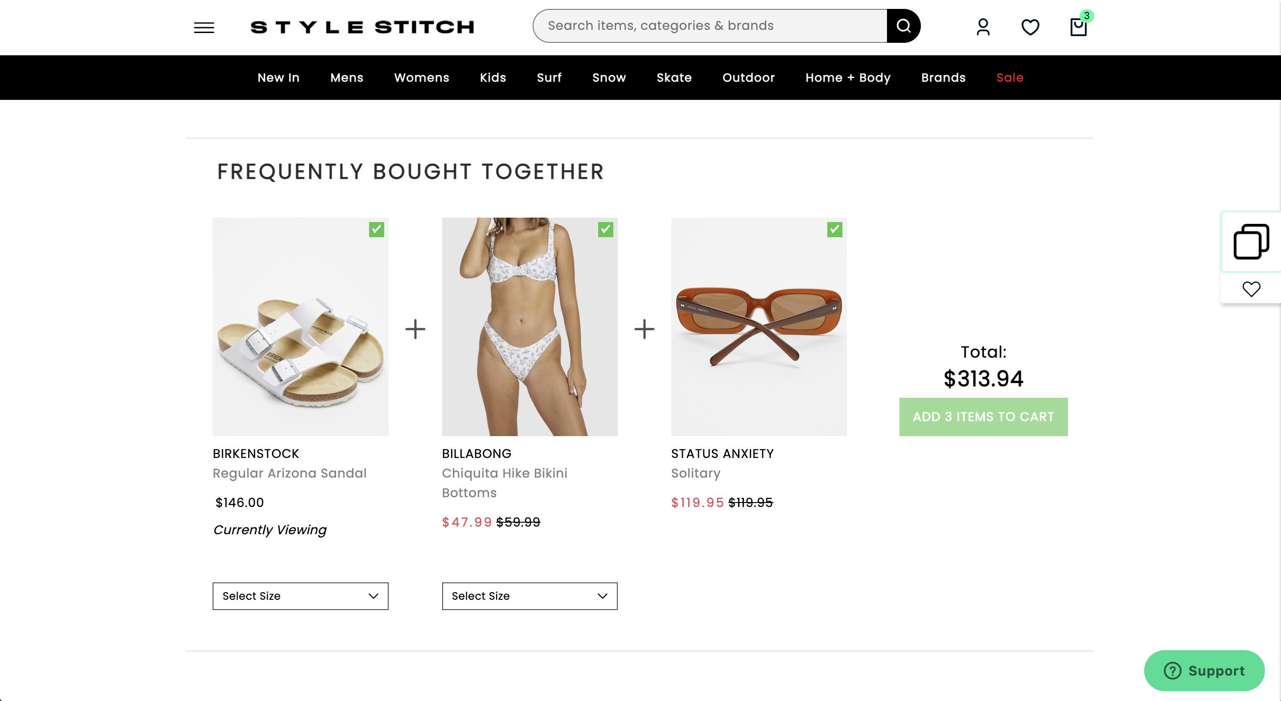Click the stacked squares compare icon

1251,242
